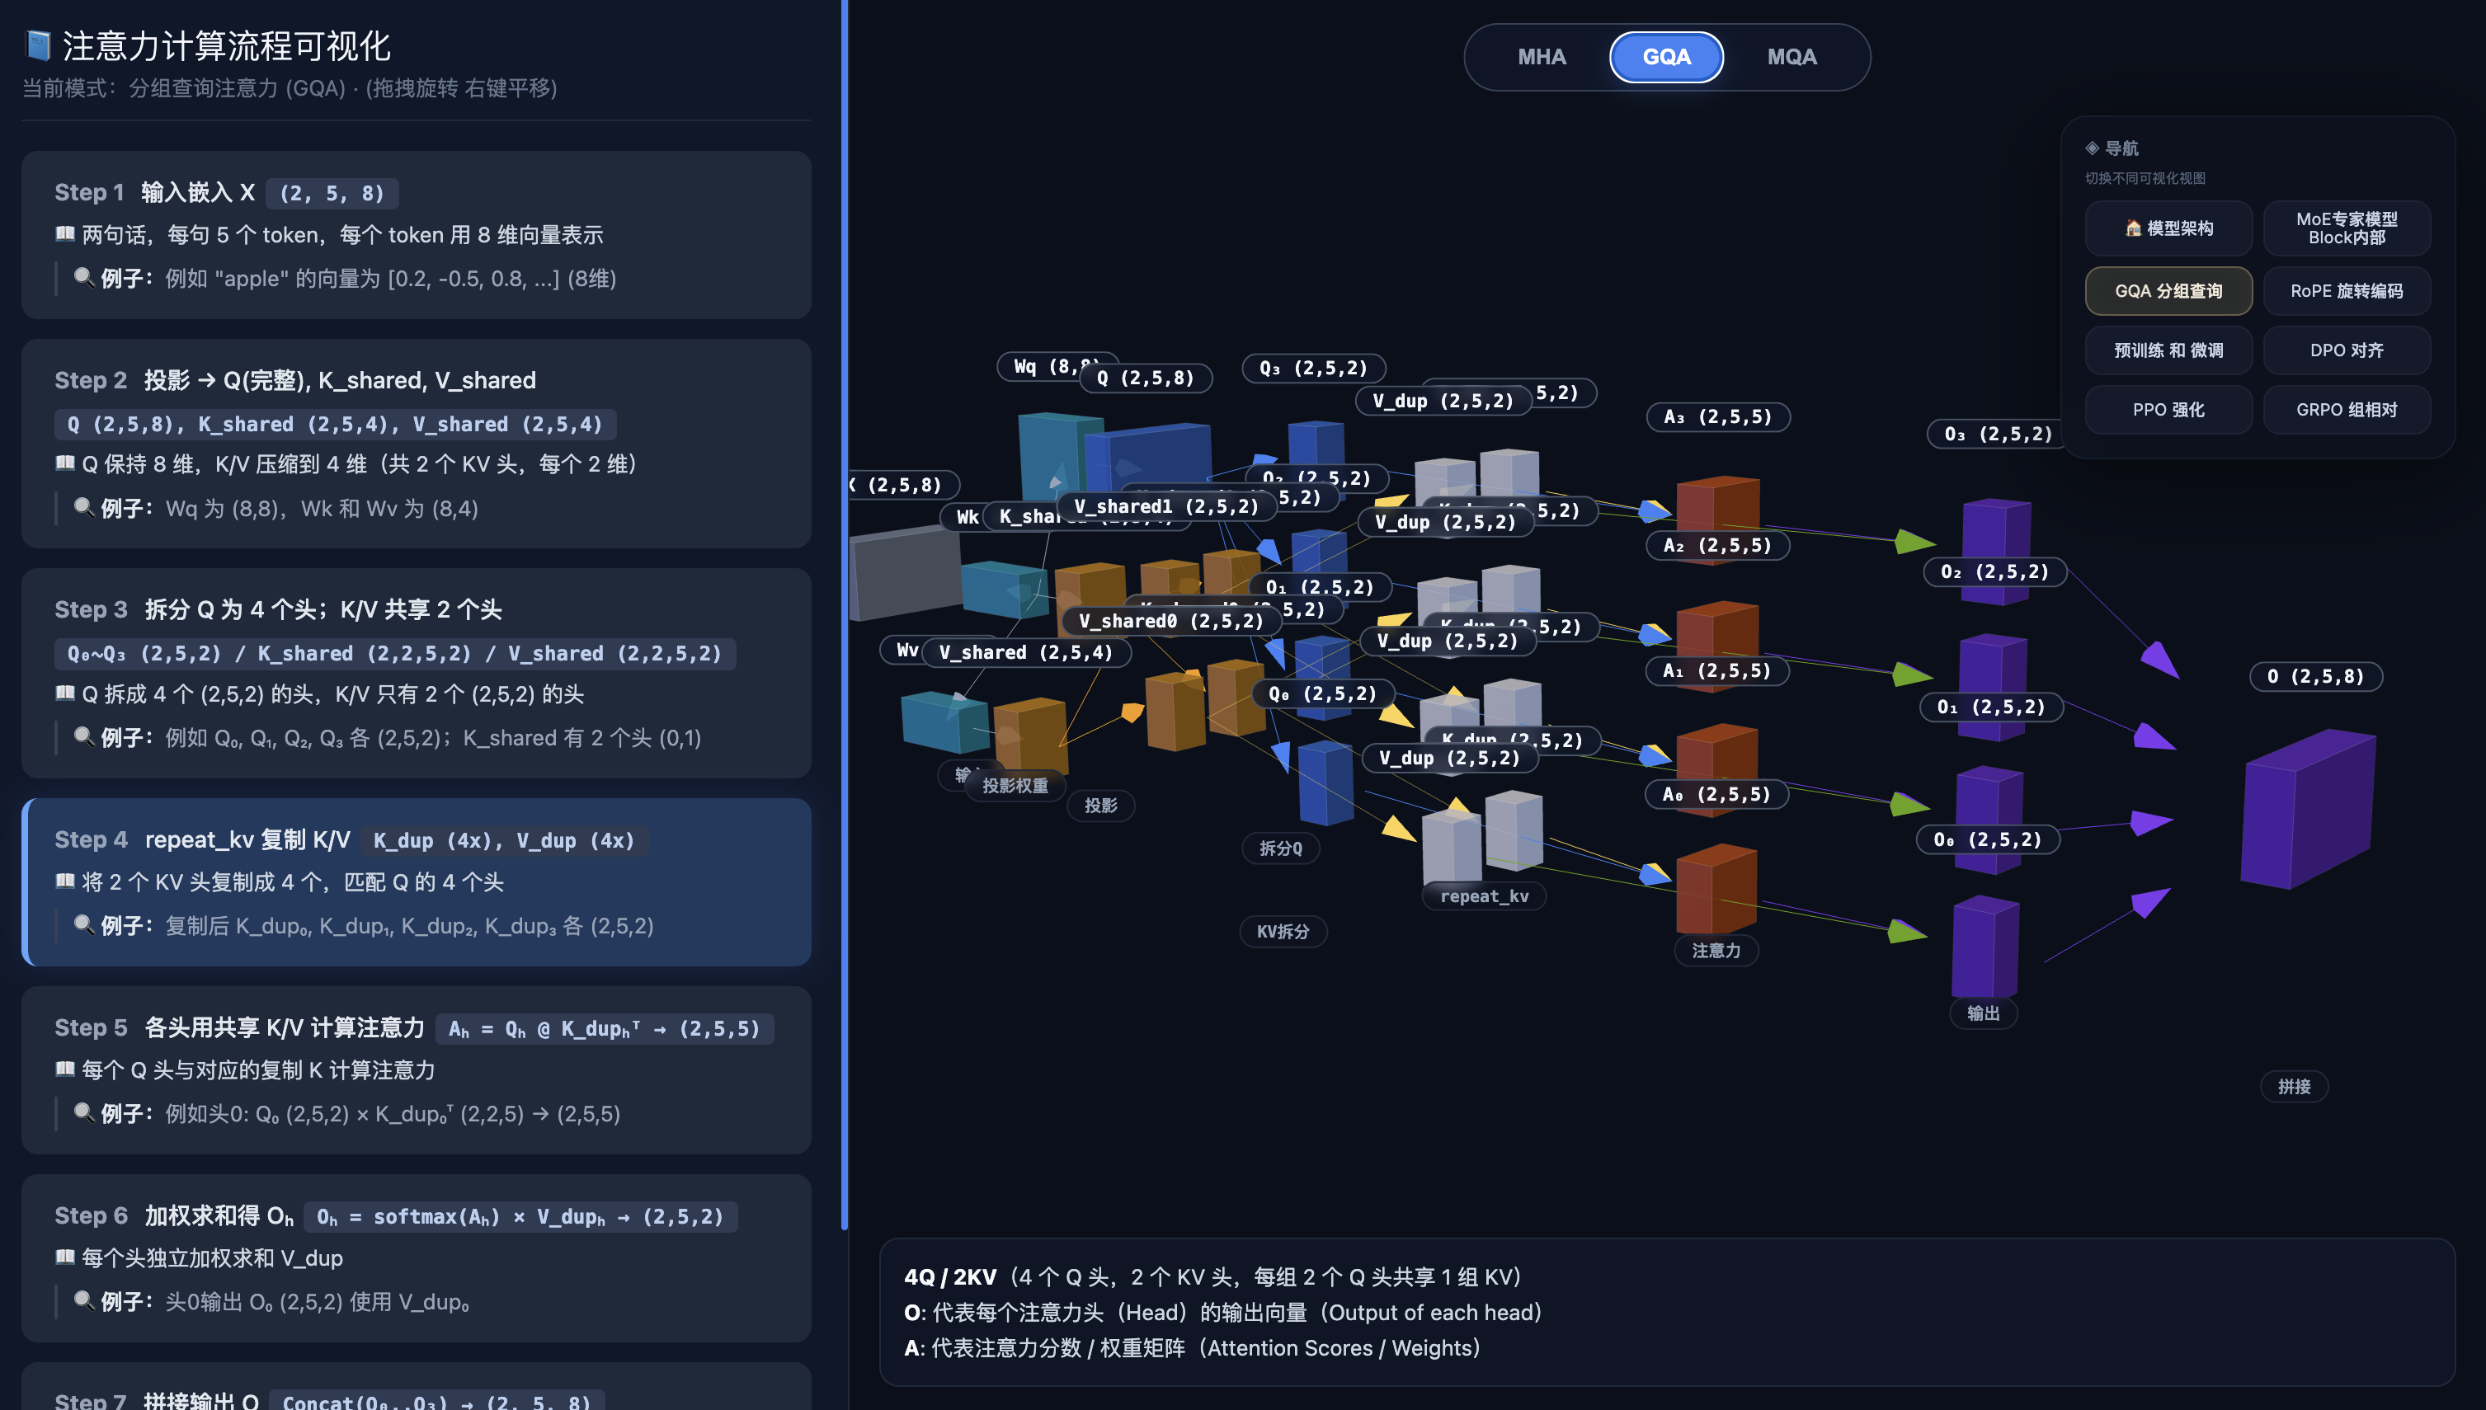Click the O (2,5,8) output label
The height and width of the screenshot is (1410, 2486).
[2317, 676]
